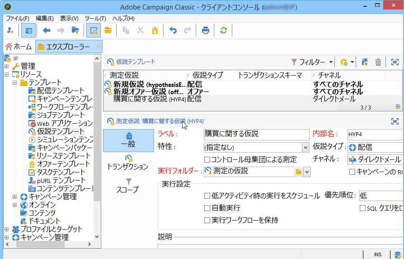Toggle the キャンペーンの RO checkbox
The image size is (404, 259).
pyautogui.click(x=352, y=172)
